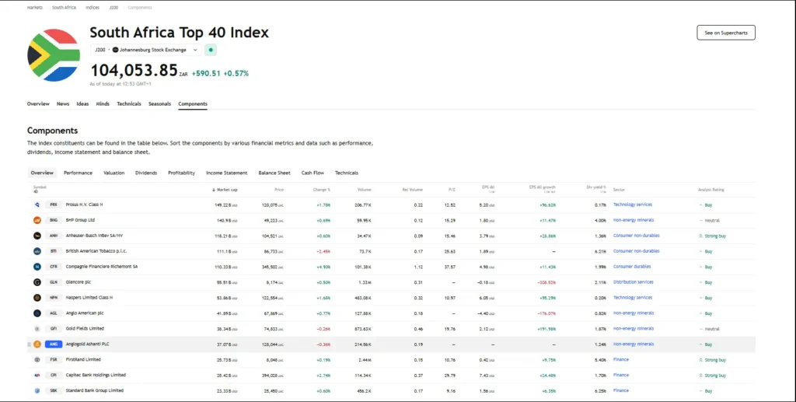The width and height of the screenshot is (796, 402).
Task: Click the British American Tobacco logo icon
Action: 37,251
